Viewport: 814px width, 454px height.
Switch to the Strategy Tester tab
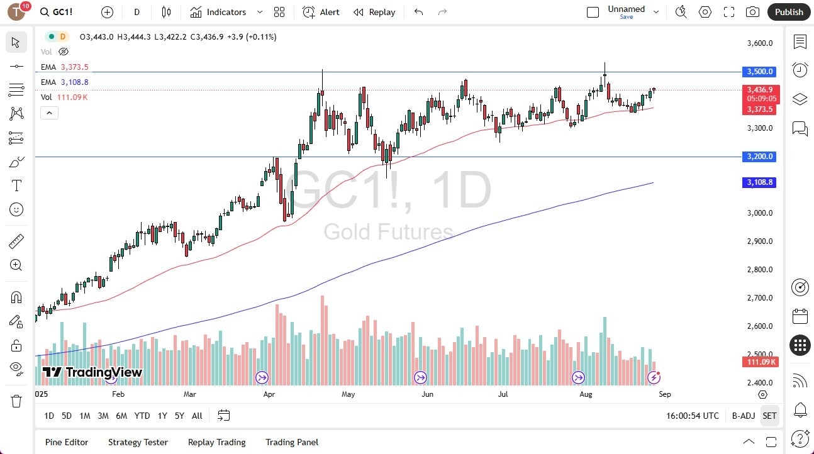[x=138, y=442]
